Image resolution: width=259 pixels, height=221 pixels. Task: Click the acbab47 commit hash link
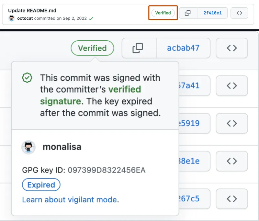pyautogui.click(x=183, y=48)
